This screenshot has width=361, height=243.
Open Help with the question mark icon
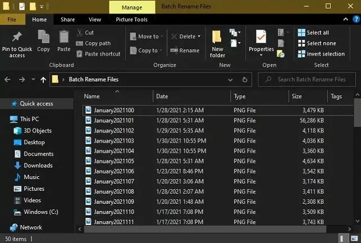356,19
